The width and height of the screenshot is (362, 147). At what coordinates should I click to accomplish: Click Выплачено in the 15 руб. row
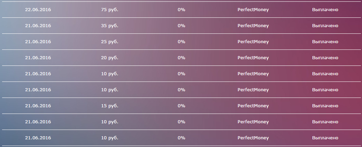point(325,106)
